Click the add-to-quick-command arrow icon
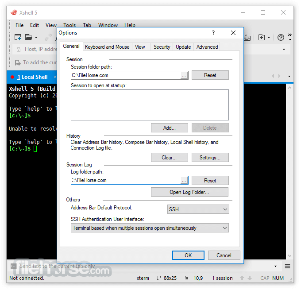The image size is (301, 290). point(18,62)
